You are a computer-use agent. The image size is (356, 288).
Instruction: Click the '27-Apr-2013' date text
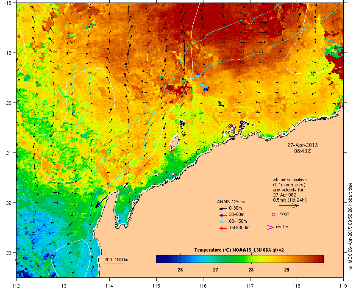pyautogui.click(x=303, y=145)
